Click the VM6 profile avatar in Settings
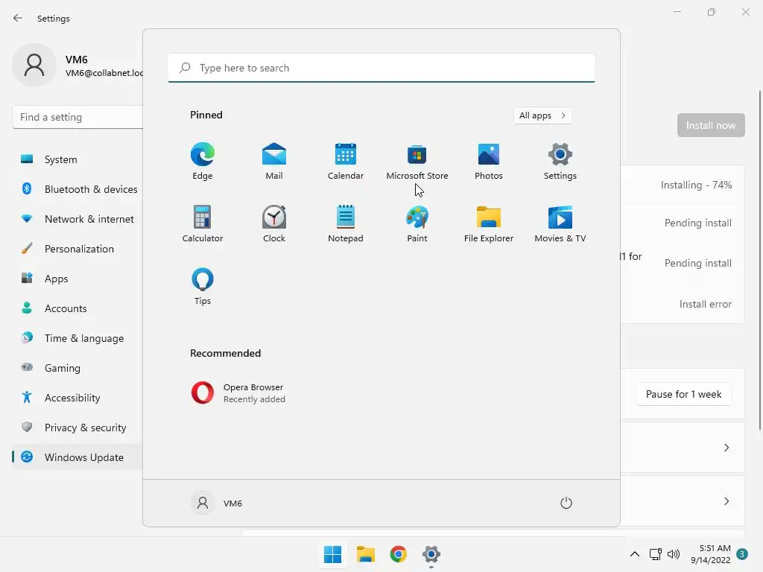This screenshot has height=572, width=763. (34, 66)
